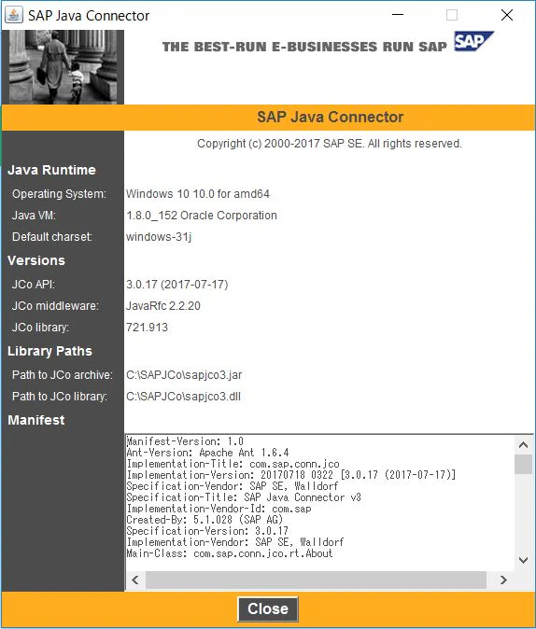Click the disabled maximize button
Image resolution: width=536 pixels, height=629 pixels.
coord(452,15)
